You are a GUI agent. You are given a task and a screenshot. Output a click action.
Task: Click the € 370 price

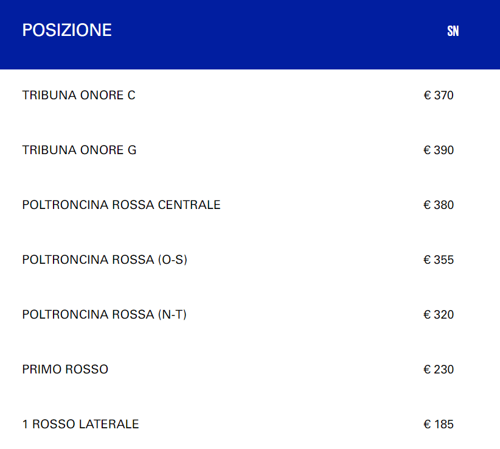coord(439,96)
